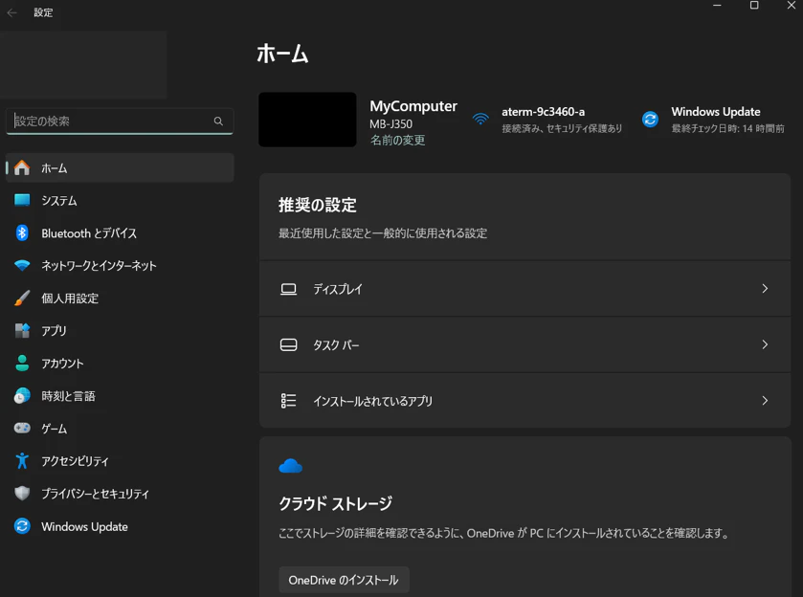Click the アクセシビリティ figure icon

tap(21, 461)
